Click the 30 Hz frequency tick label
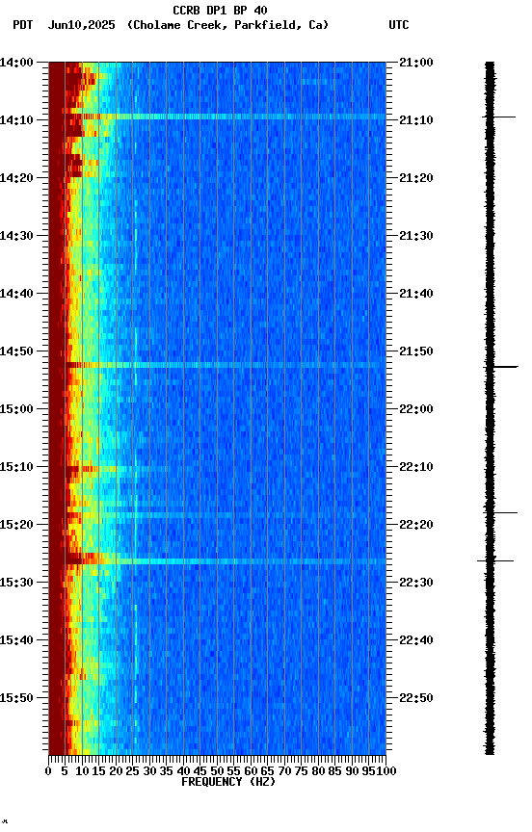Screen dimensions: 532x832 point(149,771)
